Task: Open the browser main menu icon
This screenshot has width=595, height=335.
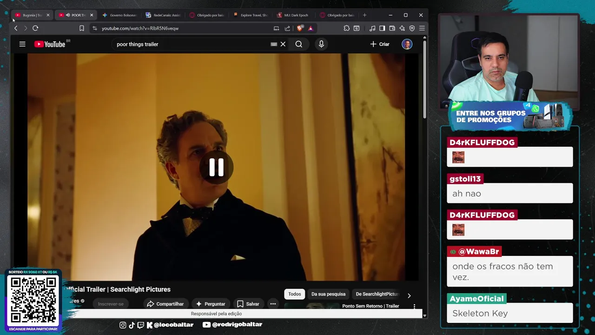Action: [422, 28]
